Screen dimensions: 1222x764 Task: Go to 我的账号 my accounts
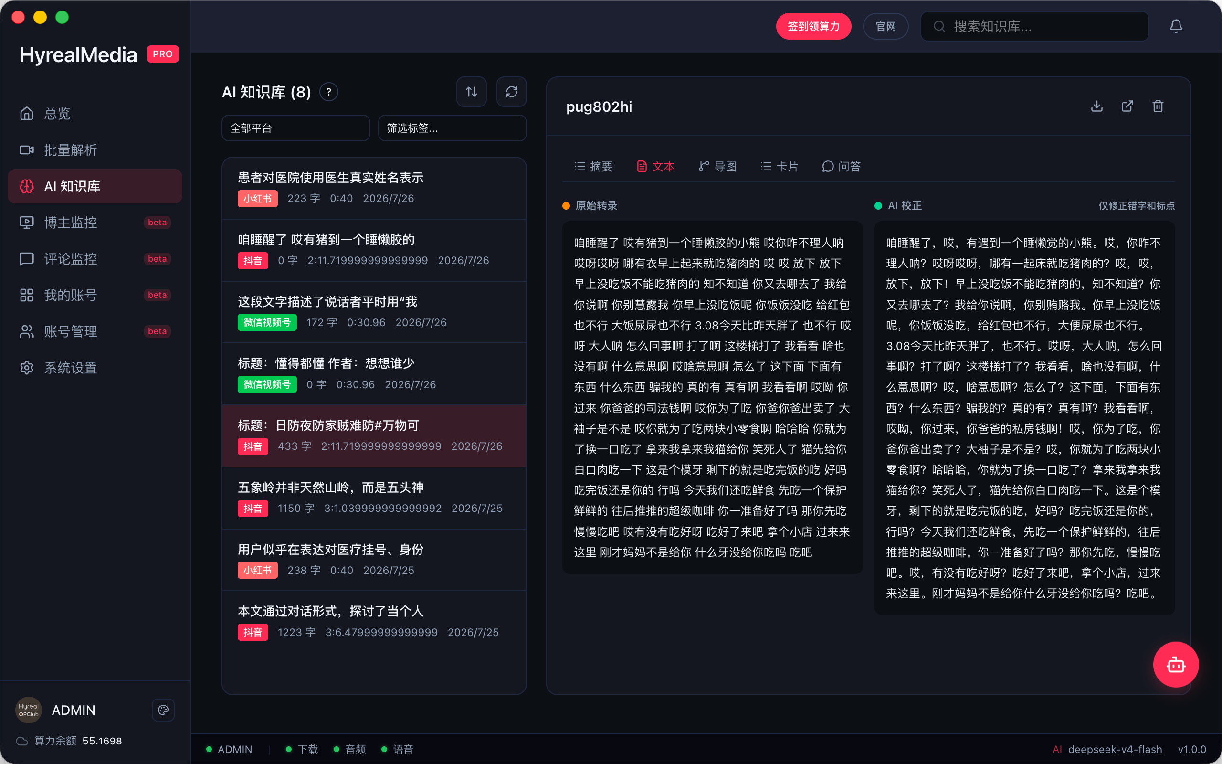(x=95, y=295)
